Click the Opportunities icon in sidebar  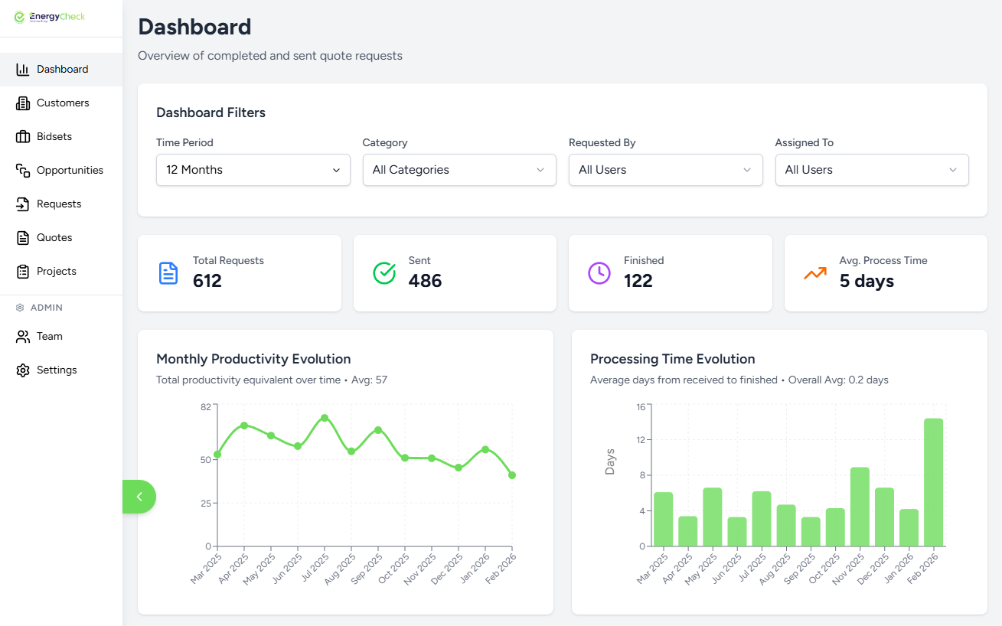click(x=23, y=171)
